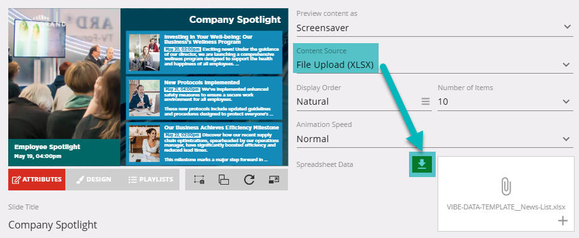Click the paperclip attachment icon
The width and height of the screenshot is (579, 238).
click(506, 186)
